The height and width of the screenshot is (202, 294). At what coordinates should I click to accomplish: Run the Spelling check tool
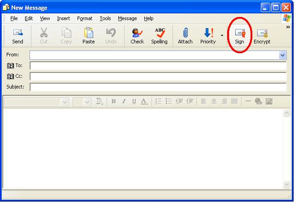(x=159, y=36)
